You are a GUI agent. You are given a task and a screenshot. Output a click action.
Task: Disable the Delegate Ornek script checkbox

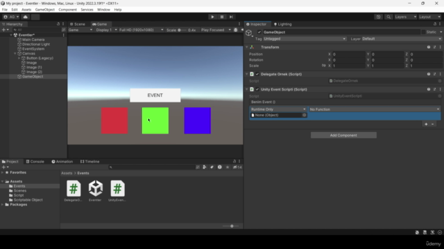(x=257, y=74)
